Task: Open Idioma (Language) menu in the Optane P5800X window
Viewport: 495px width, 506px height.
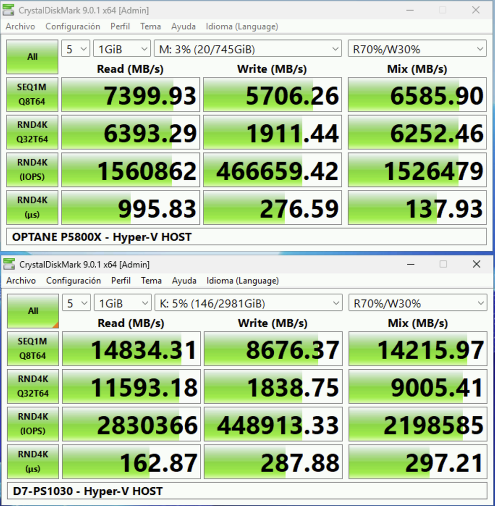Action: click(x=242, y=26)
